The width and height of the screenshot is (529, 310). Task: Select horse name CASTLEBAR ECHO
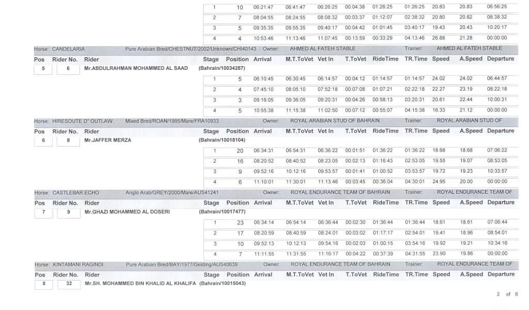[x=75, y=193]
